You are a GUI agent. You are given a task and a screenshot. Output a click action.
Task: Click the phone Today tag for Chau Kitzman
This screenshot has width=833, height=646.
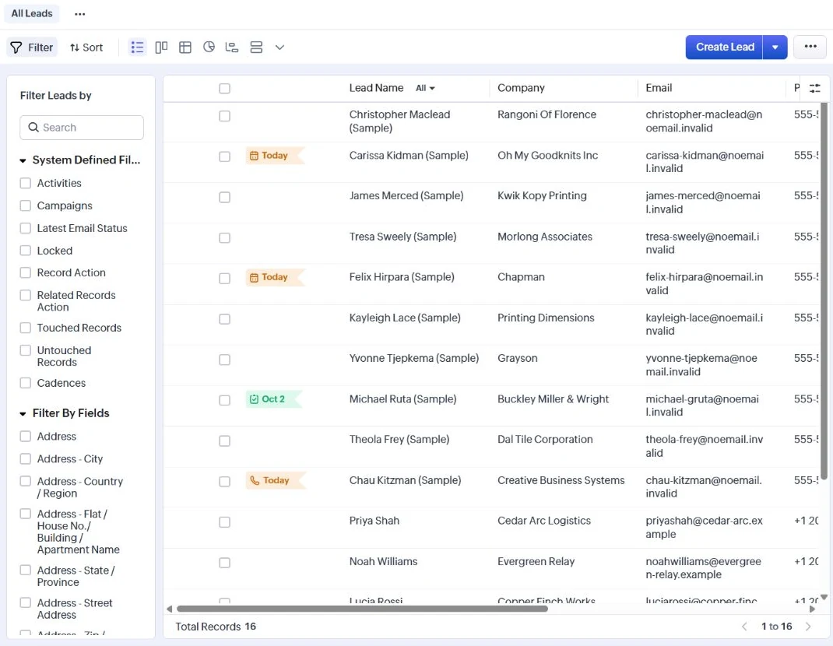point(275,480)
